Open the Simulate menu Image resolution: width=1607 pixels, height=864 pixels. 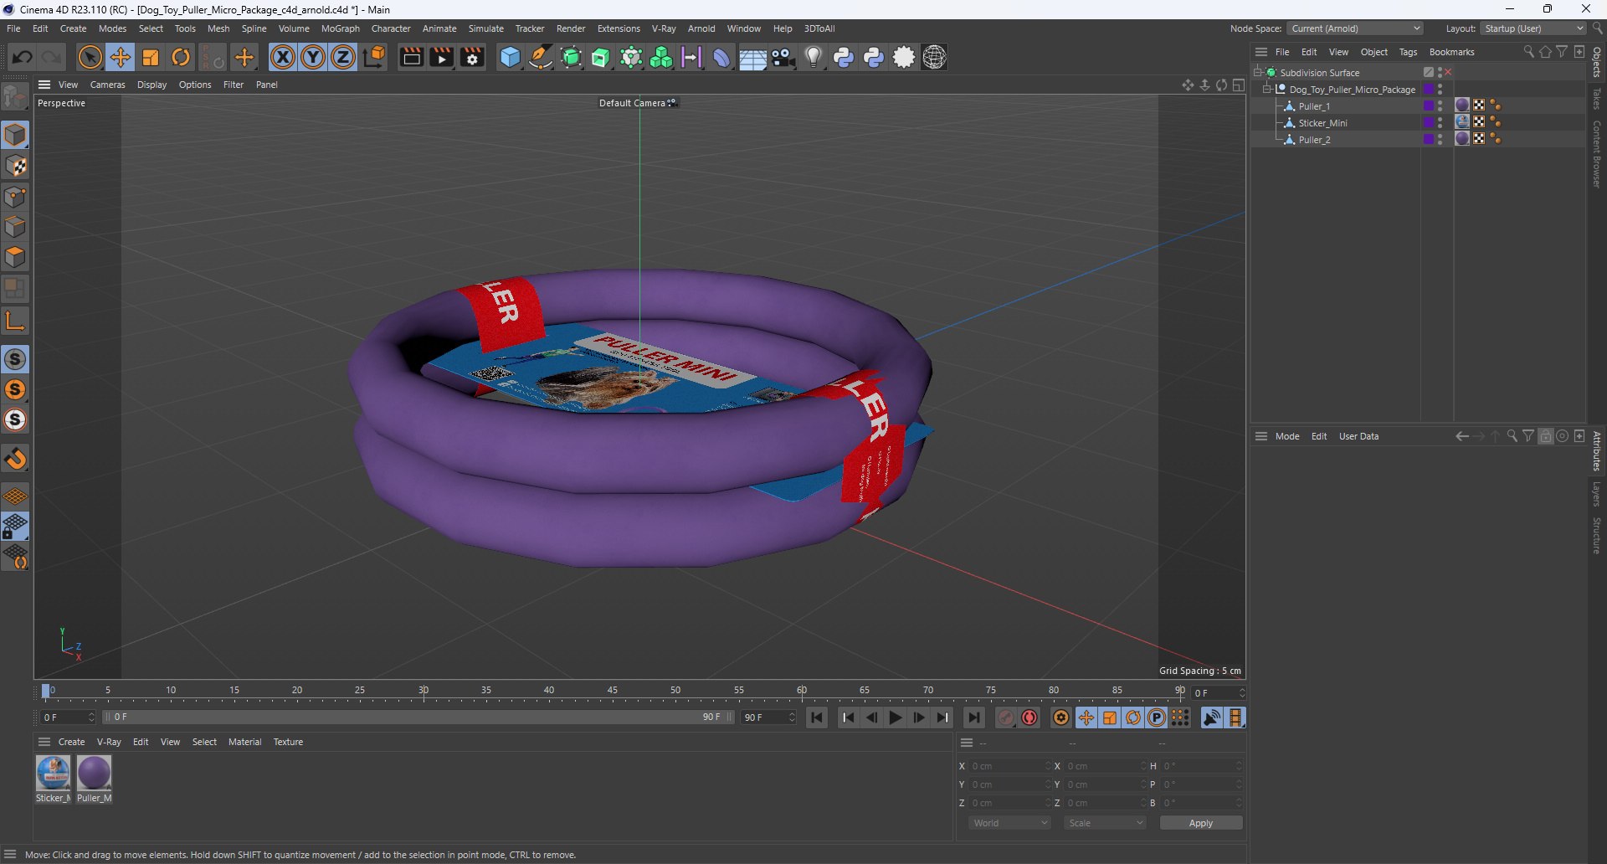click(x=485, y=28)
